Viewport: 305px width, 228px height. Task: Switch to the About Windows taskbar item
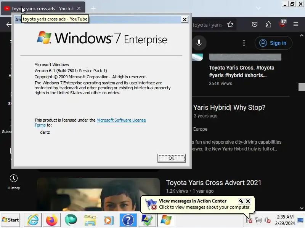[166, 220]
